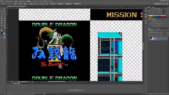Select the Gradient tool
The image size is (169, 95).
[x=4, y=21]
